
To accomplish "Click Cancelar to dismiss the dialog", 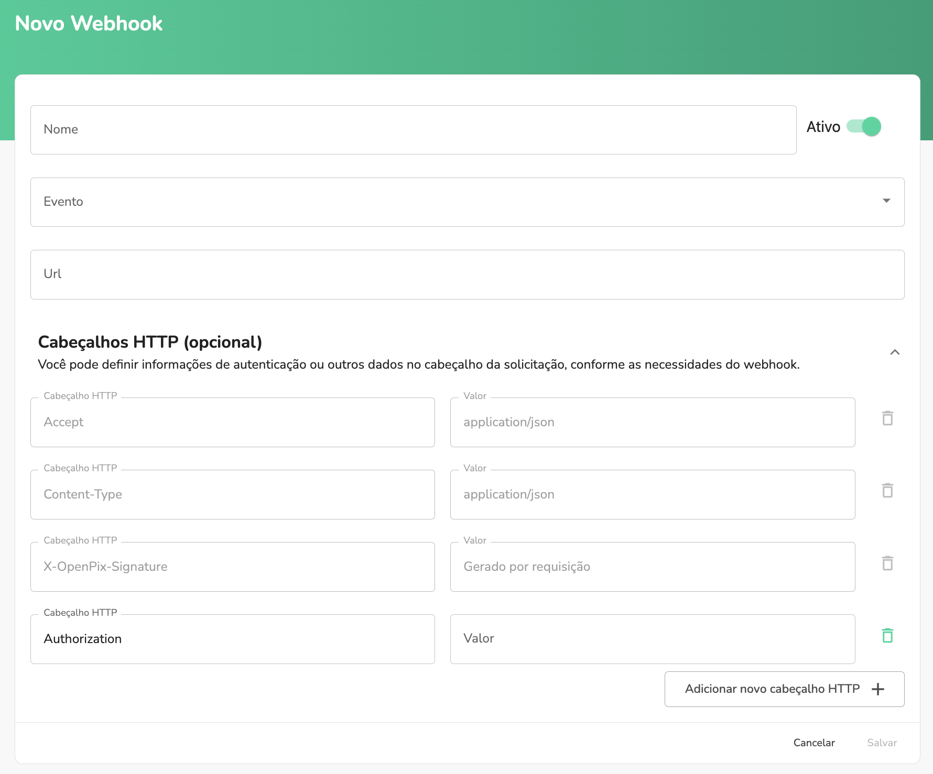I will coord(814,743).
